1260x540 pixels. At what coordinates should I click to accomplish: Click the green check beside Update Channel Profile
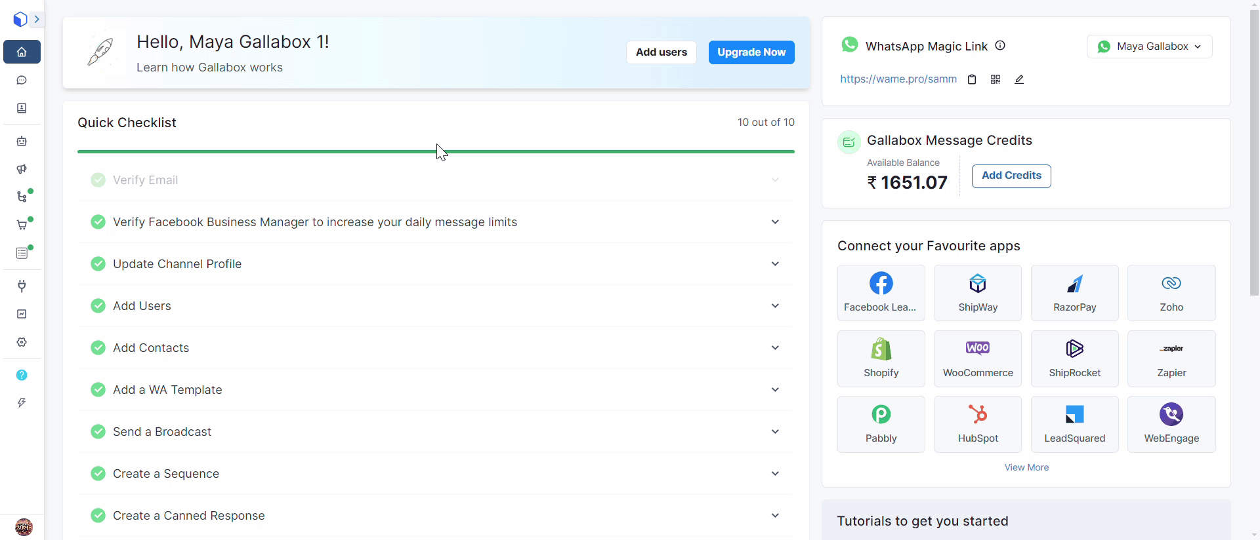tap(98, 264)
